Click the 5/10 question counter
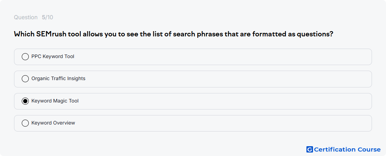 [x=47, y=17]
